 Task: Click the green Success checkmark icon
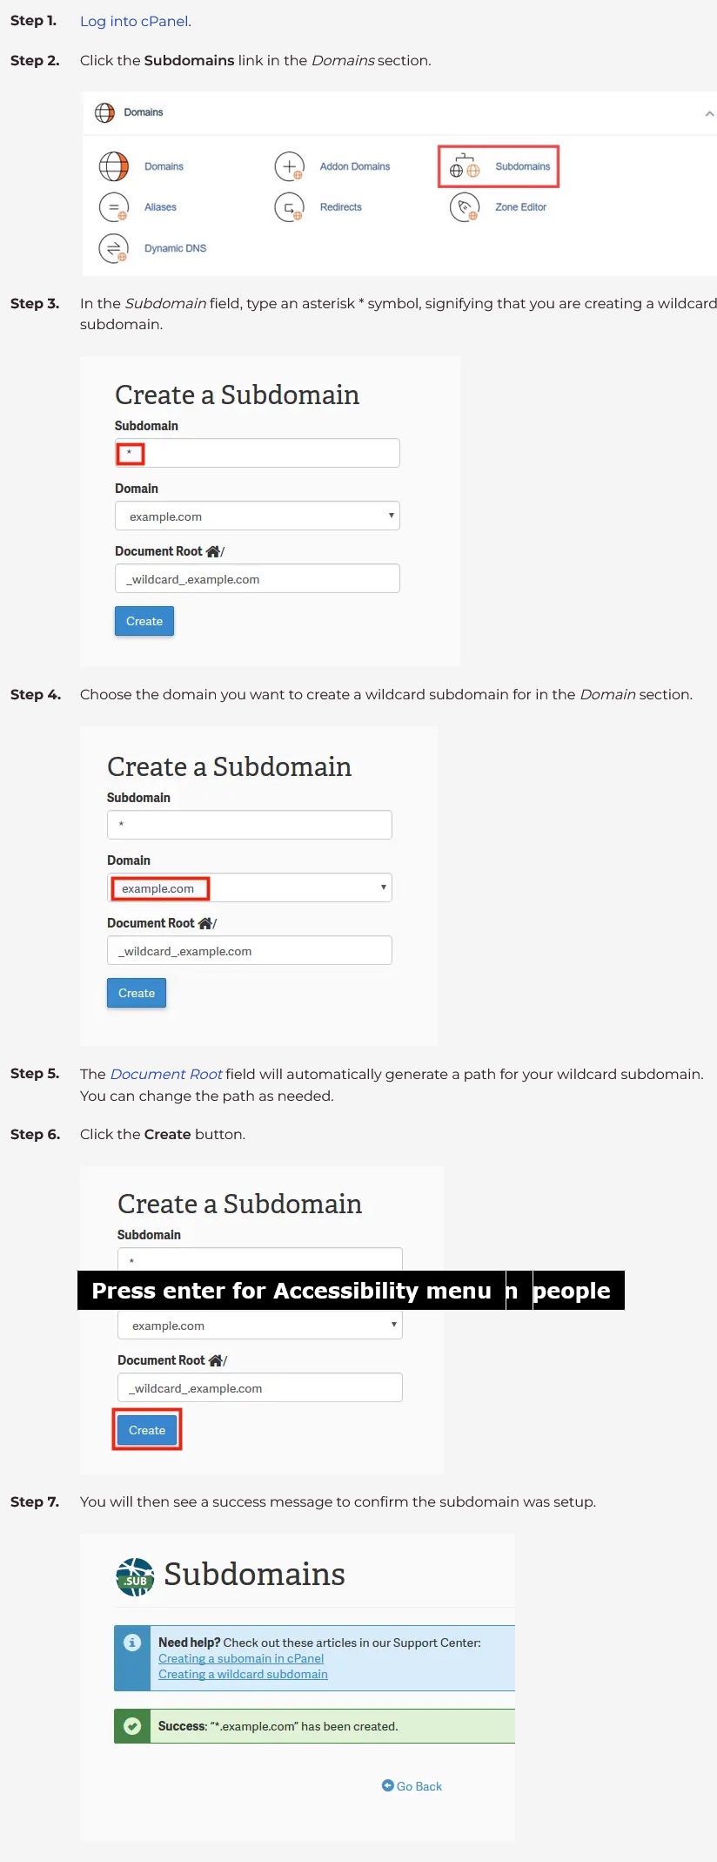coord(131,1725)
